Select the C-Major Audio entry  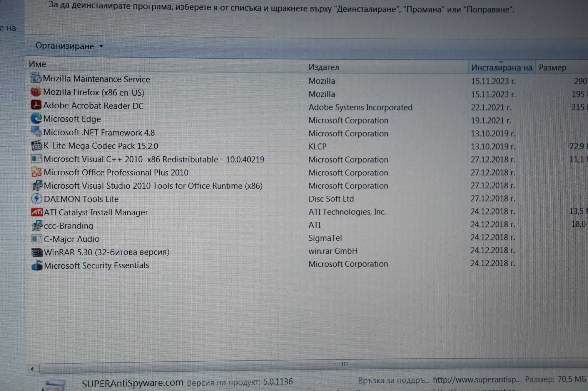[x=72, y=239]
